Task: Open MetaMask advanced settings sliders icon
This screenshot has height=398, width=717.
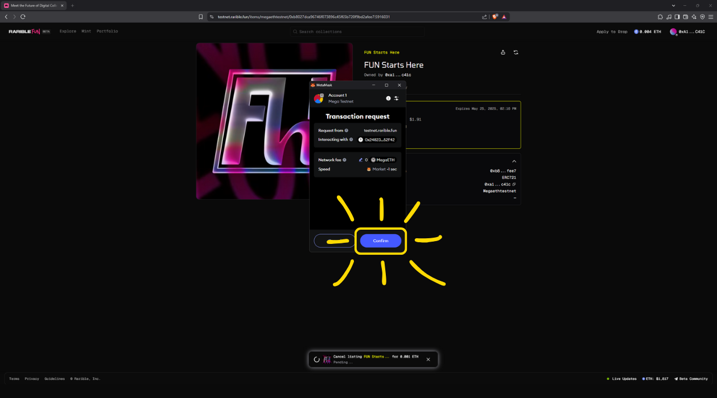Action: 397,98
